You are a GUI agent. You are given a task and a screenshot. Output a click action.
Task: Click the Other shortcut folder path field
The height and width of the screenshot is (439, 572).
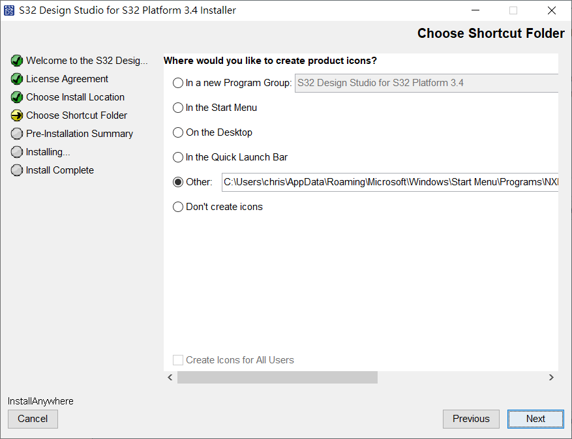tap(390, 182)
